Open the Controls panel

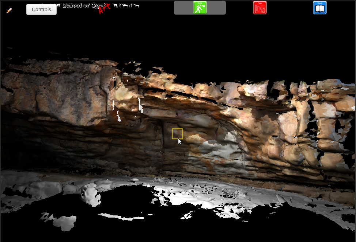[x=41, y=9]
